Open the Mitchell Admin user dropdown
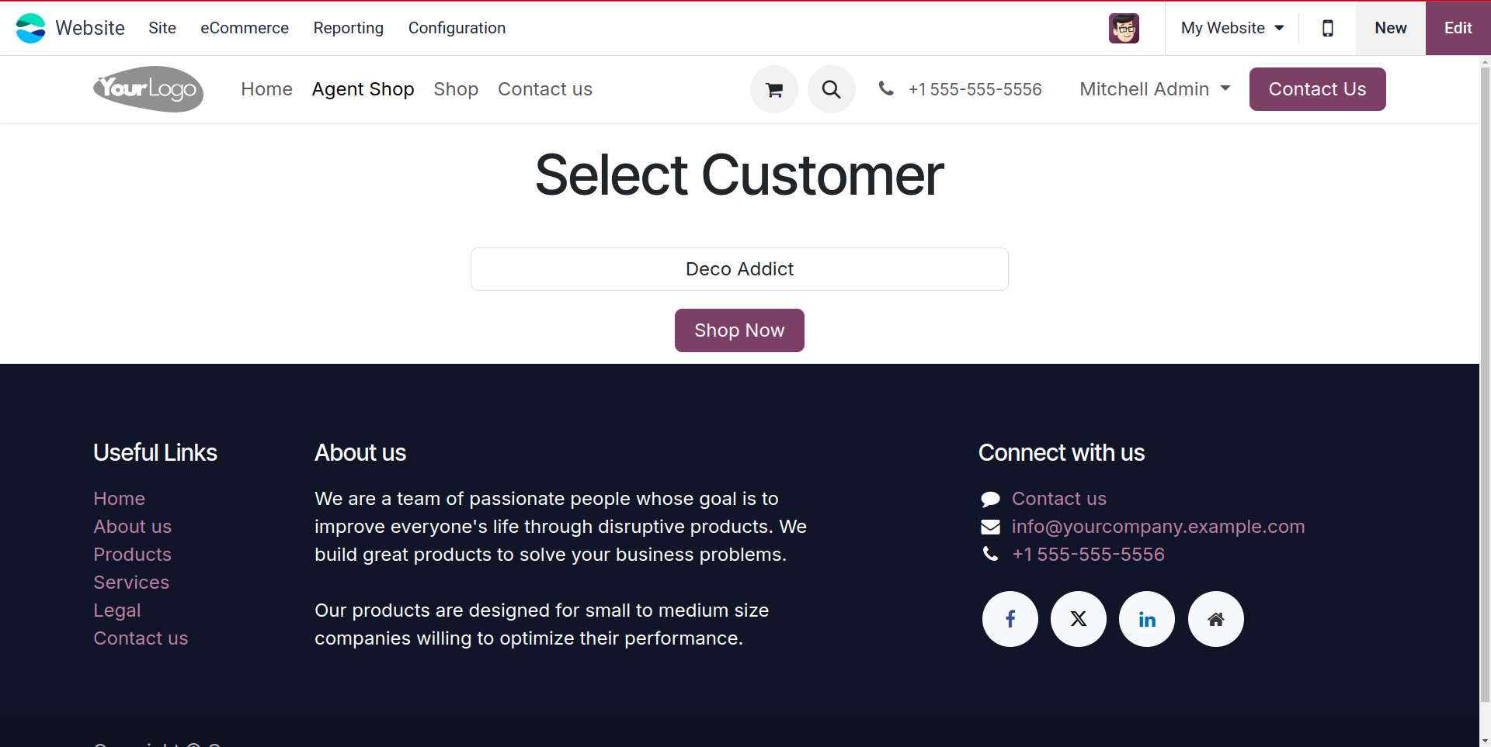Image resolution: width=1491 pixels, height=747 pixels. pos(1154,89)
